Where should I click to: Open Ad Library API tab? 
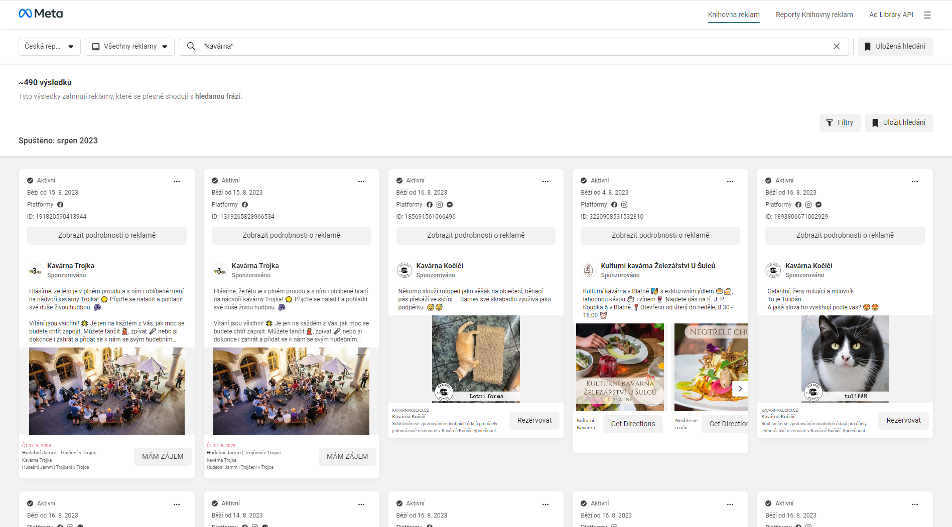(891, 15)
